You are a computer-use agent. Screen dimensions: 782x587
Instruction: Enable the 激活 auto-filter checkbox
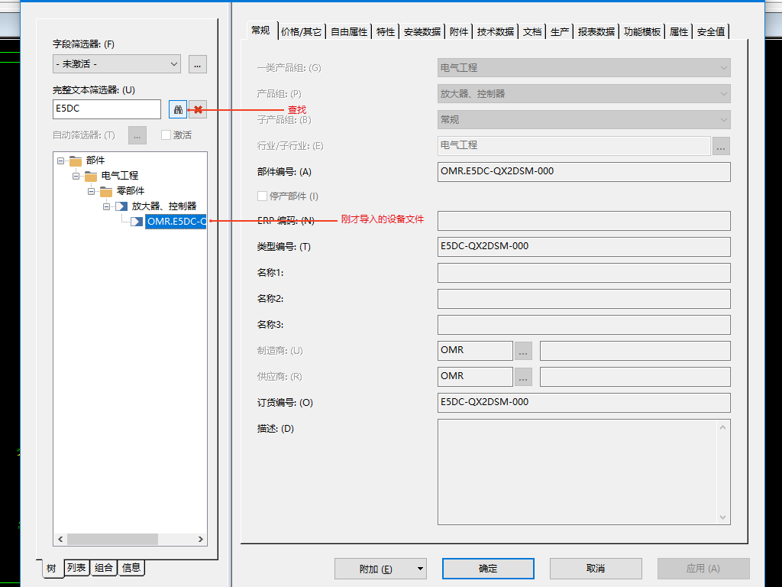click(x=166, y=135)
